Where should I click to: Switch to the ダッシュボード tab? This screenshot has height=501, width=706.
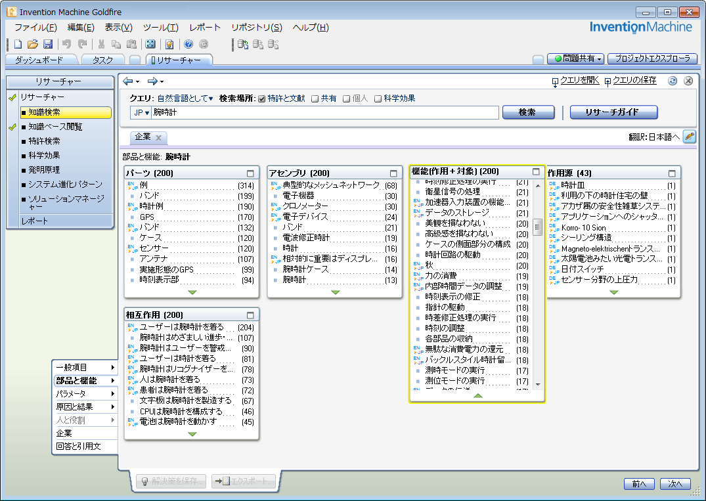39,60
